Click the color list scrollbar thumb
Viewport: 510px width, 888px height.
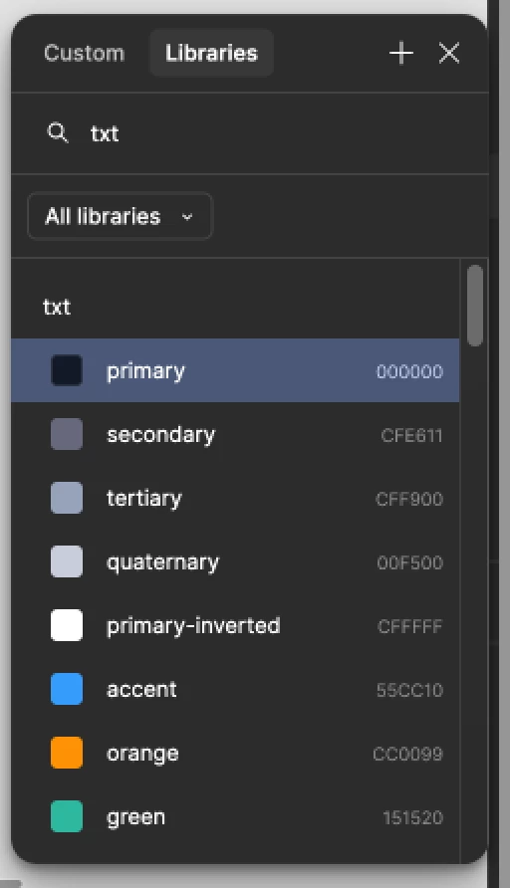(475, 306)
